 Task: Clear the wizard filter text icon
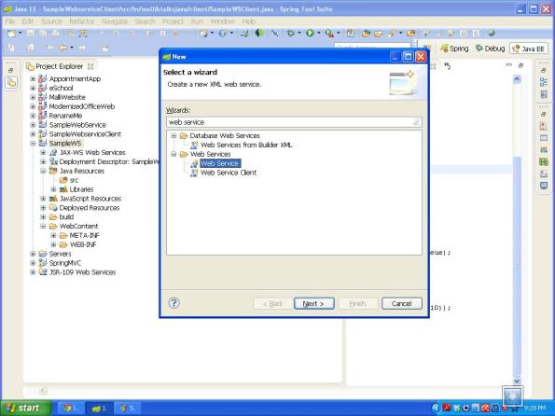click(x=417, y=122)
